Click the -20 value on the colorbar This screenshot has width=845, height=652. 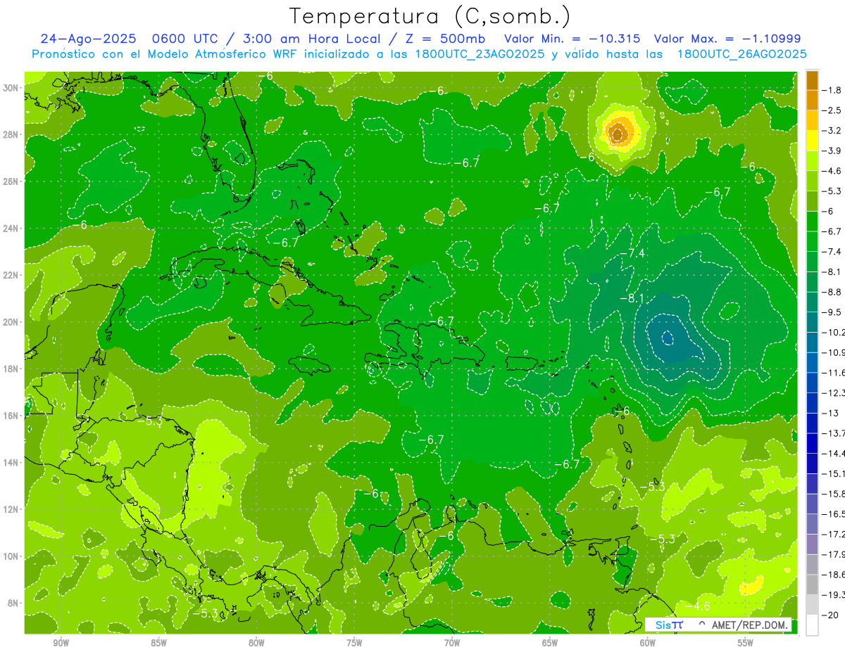pos(830,615)
